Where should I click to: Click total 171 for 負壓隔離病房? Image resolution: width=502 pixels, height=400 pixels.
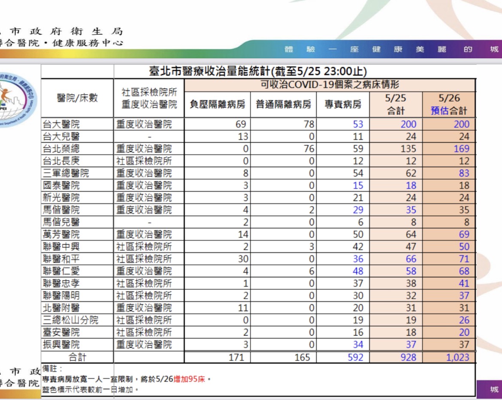click(x=236, y=357)
